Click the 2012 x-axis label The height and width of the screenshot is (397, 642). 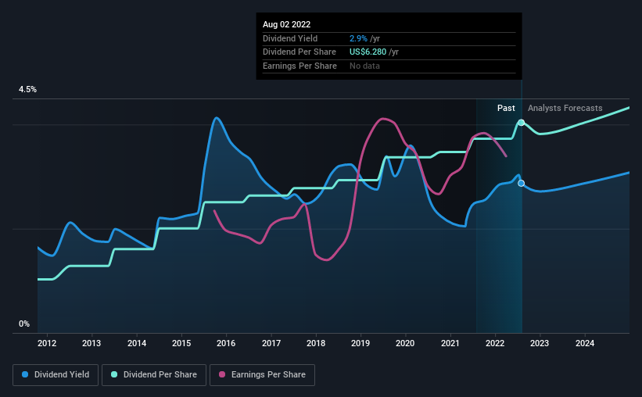click(47, 343)
